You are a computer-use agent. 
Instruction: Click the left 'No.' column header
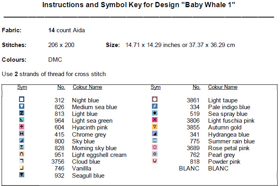61,87
